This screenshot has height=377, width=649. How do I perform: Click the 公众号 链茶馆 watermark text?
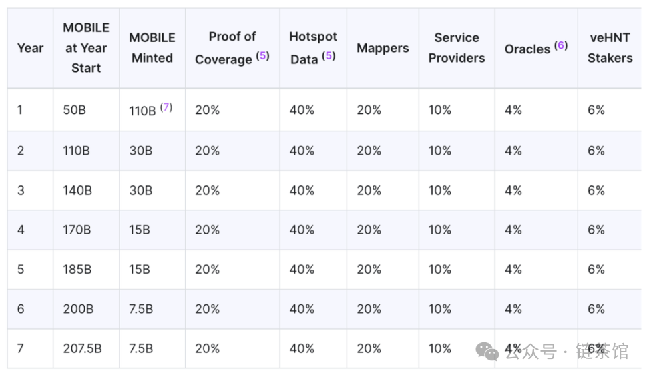[566, 351]
